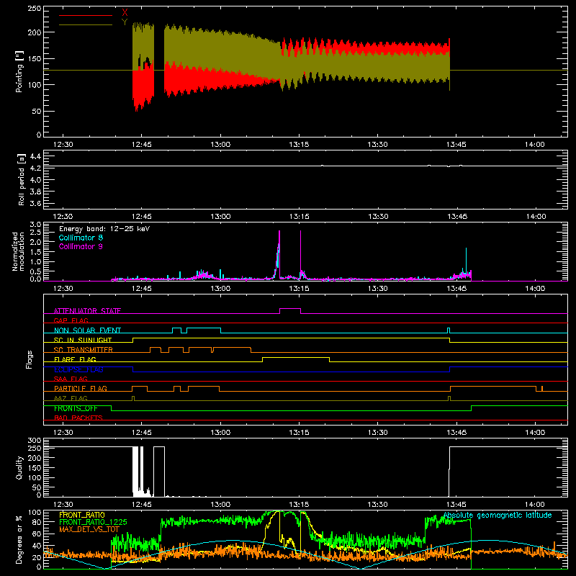Click 14:00 time label under Quality plot
576x576 pixels.
point(535,505)
